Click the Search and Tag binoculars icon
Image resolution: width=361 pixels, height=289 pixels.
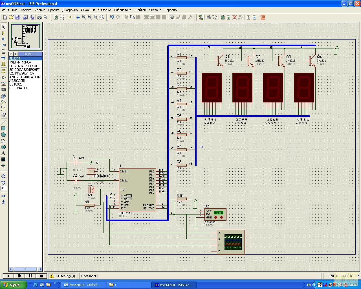point(209,17)
